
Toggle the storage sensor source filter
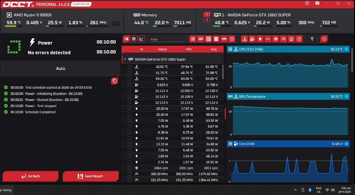point(216,39)
